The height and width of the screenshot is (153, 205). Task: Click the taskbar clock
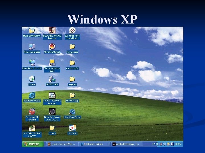pyautogui.click(x=178, y=144)
